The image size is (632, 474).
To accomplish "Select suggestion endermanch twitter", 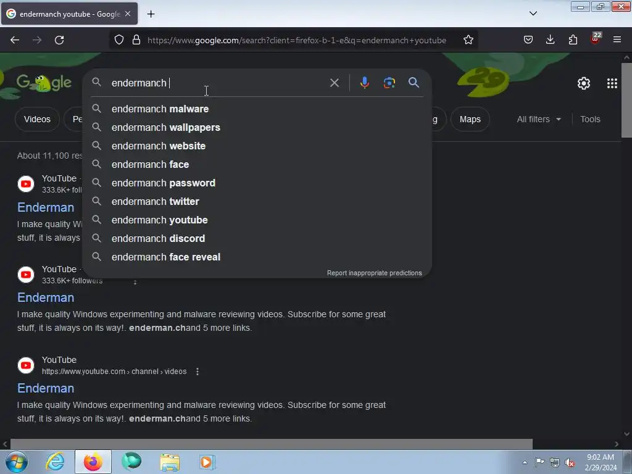I will coord(257,202).
